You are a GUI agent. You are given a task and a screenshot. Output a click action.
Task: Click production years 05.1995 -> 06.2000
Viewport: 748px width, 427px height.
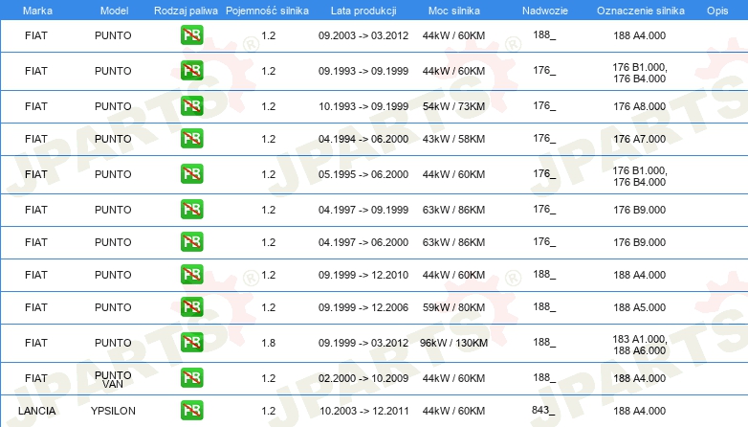point(363,174)
